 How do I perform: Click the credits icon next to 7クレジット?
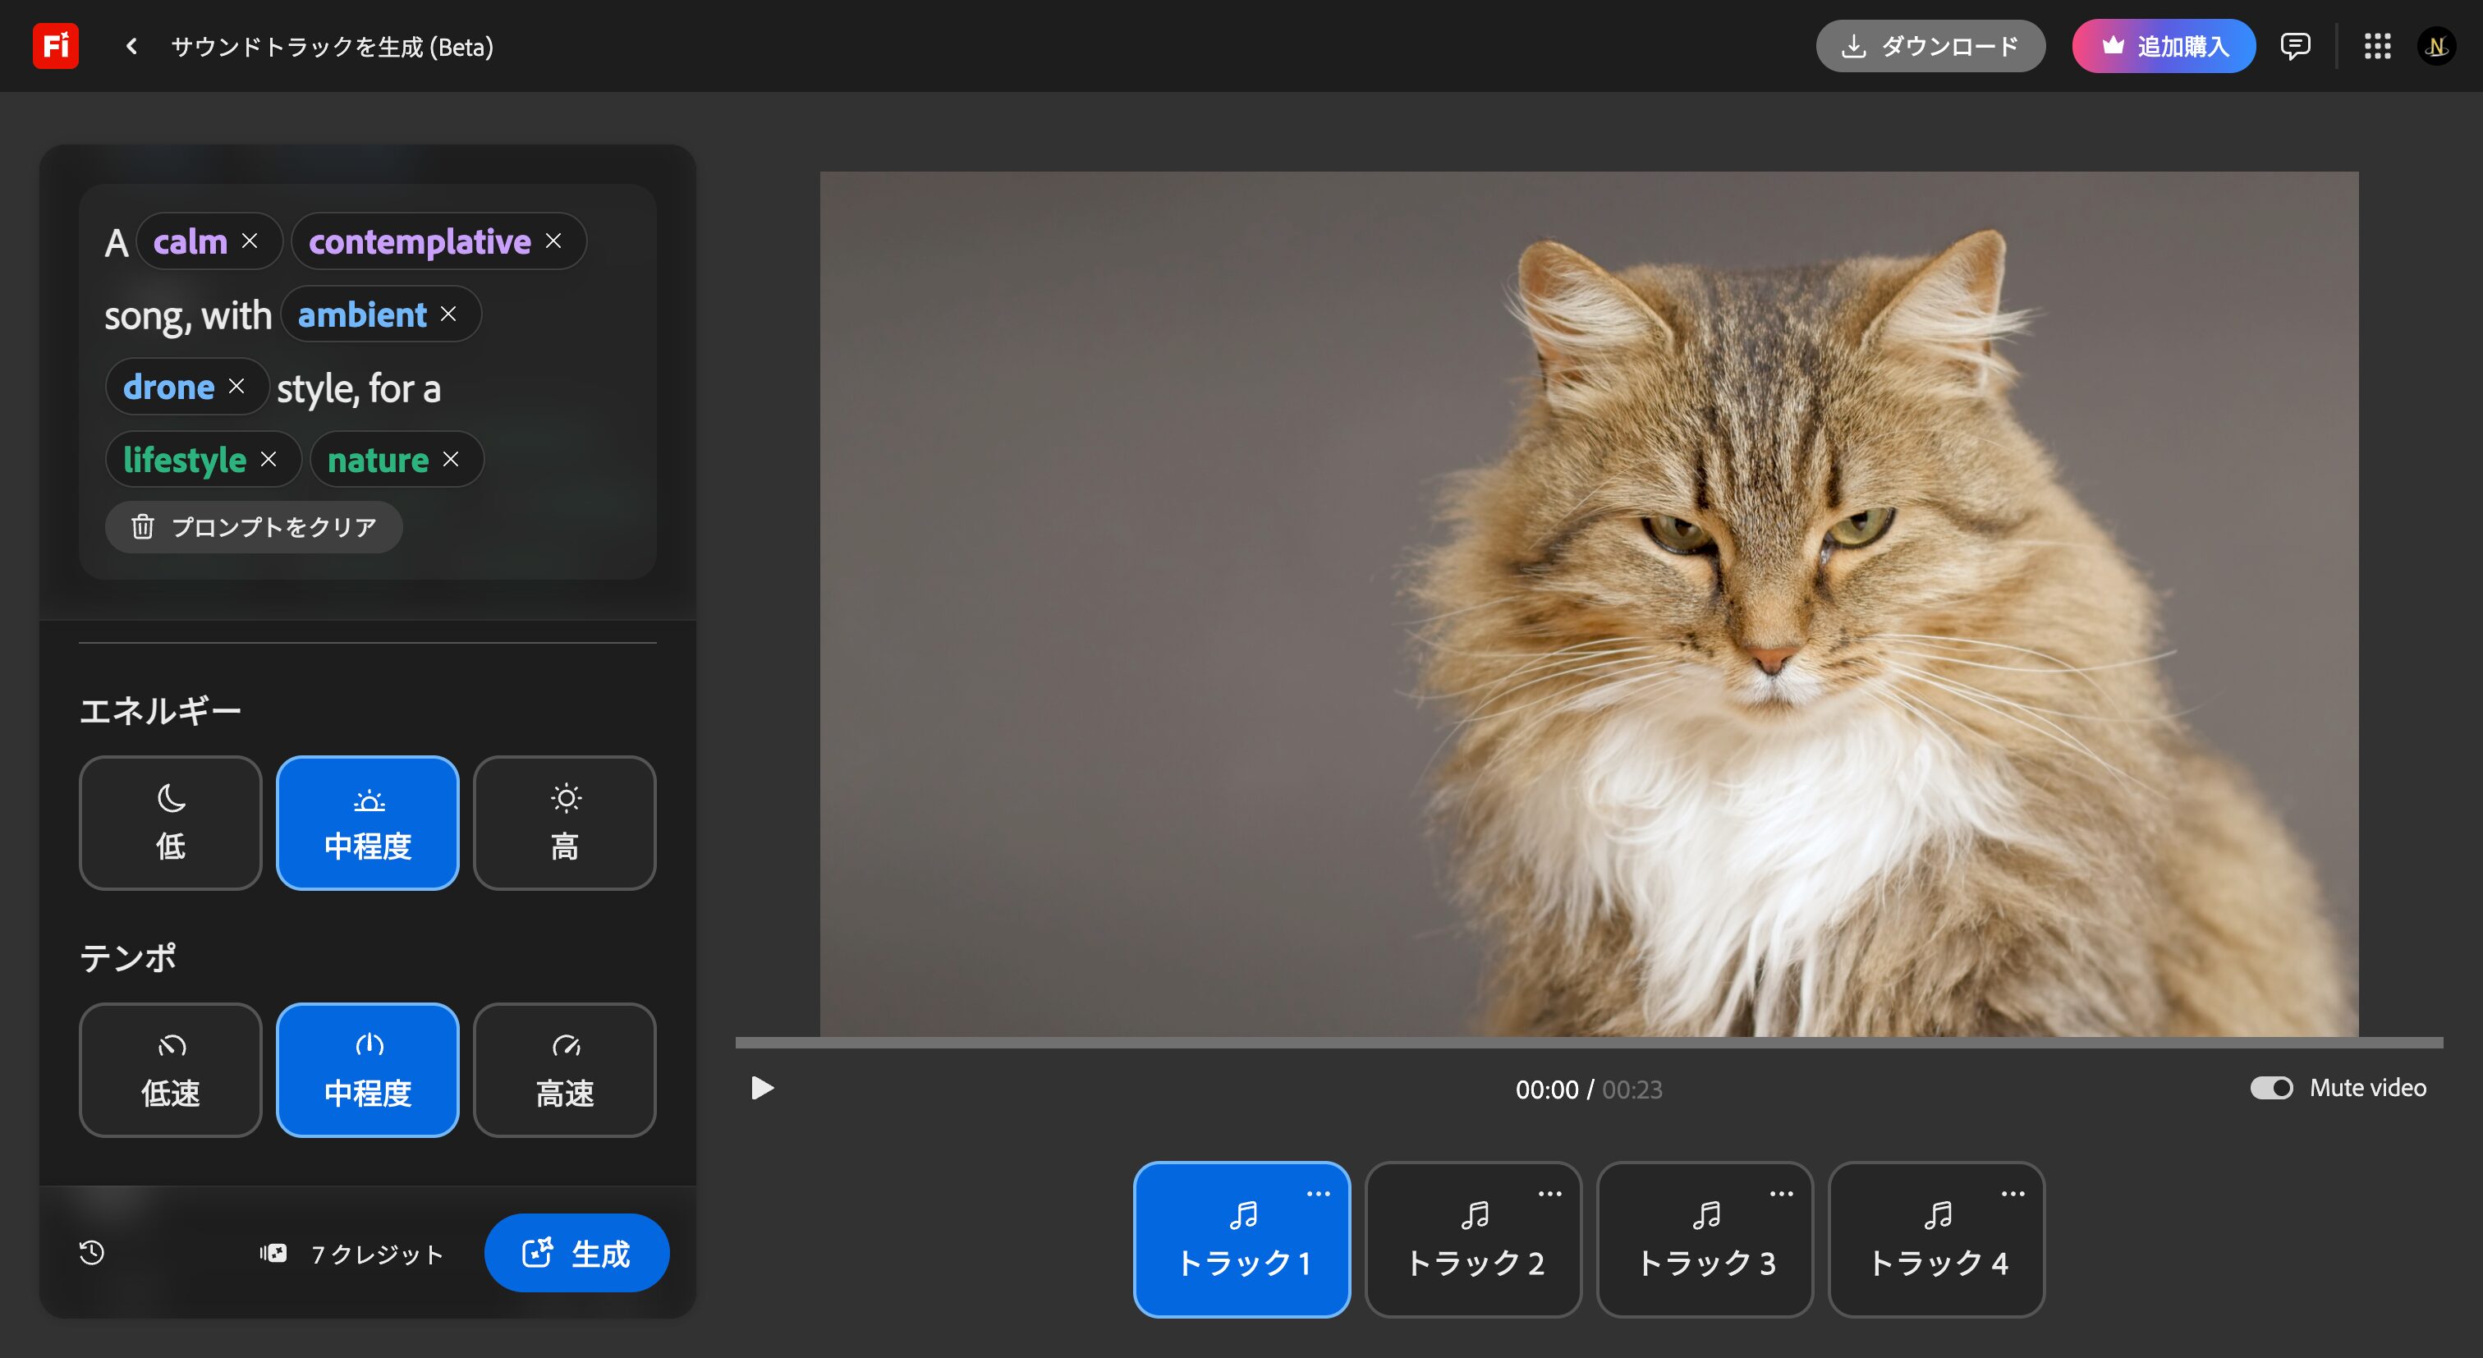point(273,1253)
